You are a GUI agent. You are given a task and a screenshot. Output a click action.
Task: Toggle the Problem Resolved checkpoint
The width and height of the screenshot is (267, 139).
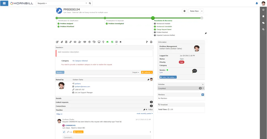click(x=155, y=32)
